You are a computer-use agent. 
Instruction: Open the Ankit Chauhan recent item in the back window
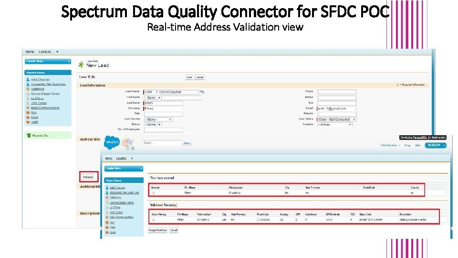[40, 80]
